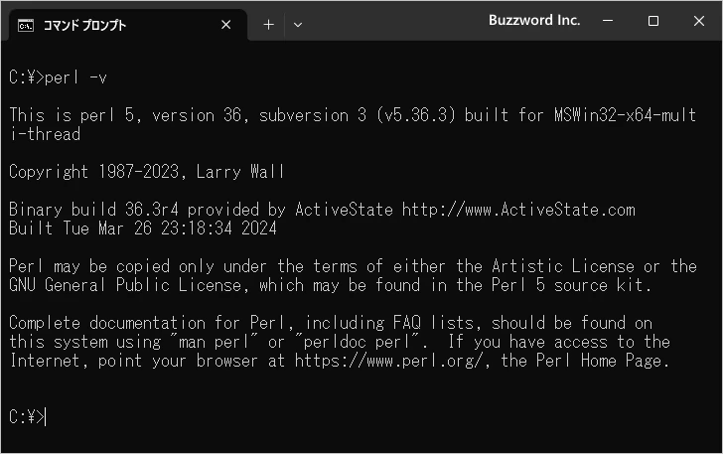Screen dimensions: 723x454
Task: Click the Built Tue Mar 26 timestamp line
Action: [x=142, y=228]
